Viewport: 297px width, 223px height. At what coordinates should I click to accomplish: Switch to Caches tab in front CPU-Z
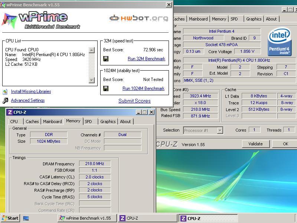coord(32,122)
